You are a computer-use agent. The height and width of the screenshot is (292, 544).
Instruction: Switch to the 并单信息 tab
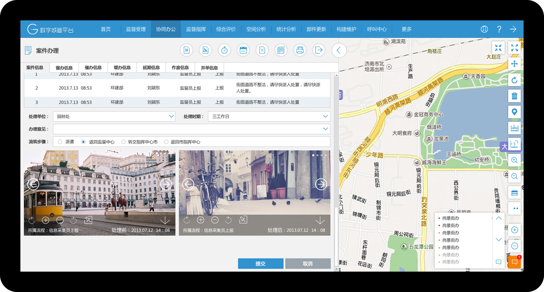209,68
